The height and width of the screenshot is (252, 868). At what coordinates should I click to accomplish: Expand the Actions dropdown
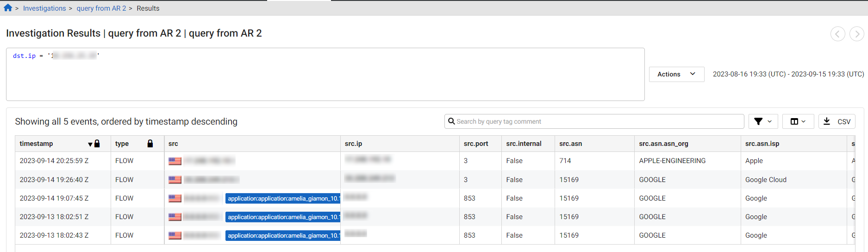676,74
